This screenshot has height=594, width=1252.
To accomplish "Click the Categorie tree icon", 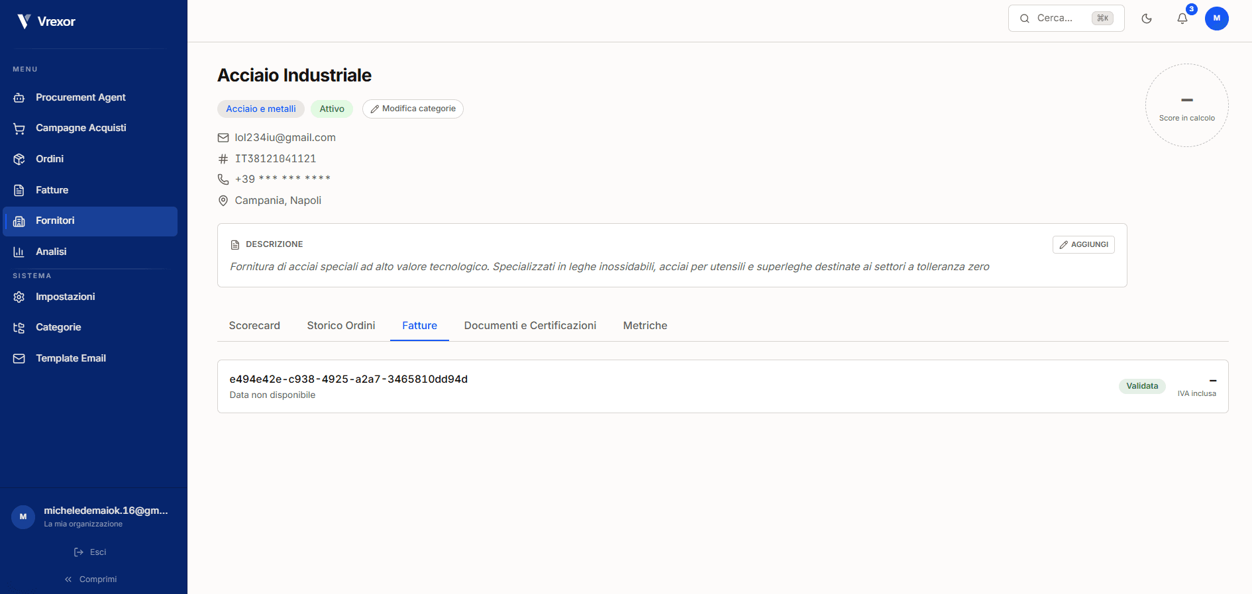I will [x=19, y=328].
